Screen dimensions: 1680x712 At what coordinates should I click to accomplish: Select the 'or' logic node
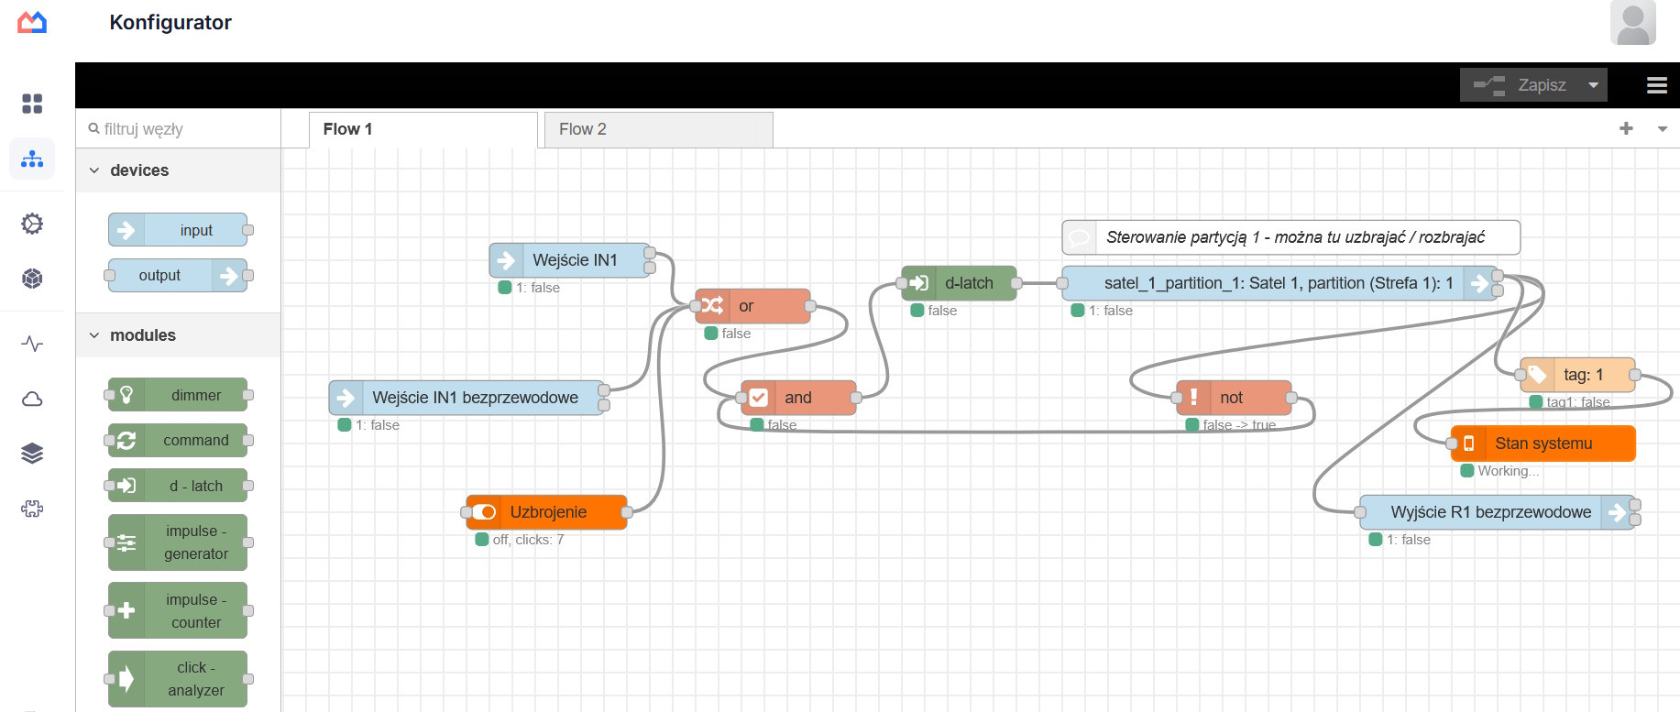tap(752, 306)
